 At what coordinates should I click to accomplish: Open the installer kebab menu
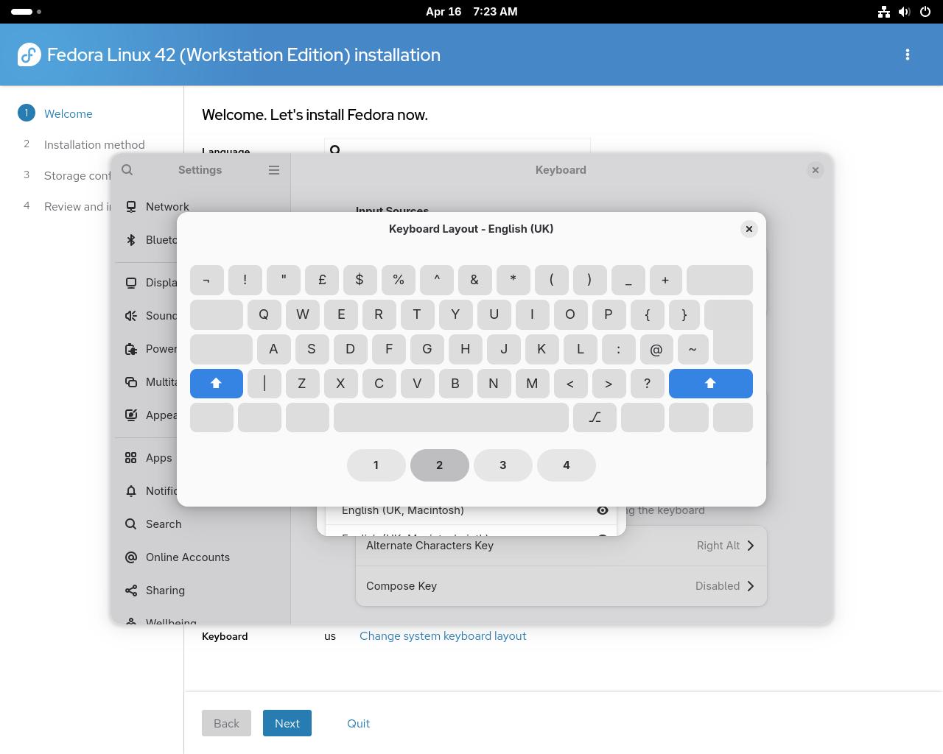pyautogui.click(x=908, y=54)
